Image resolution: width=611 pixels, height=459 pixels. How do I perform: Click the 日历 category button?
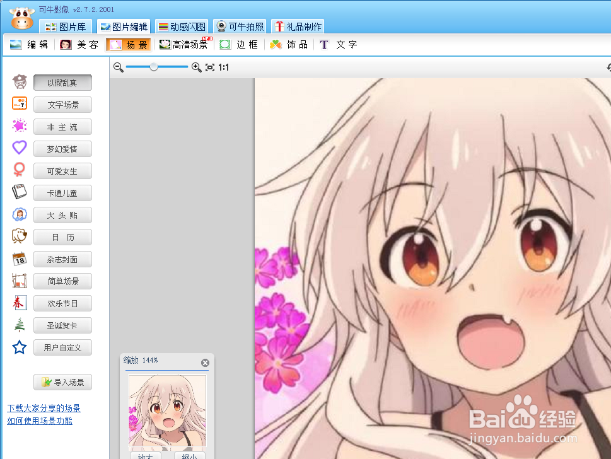point(62,237)
